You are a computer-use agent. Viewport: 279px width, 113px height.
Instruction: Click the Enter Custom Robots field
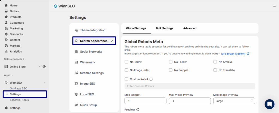click(x=190, y=86)
